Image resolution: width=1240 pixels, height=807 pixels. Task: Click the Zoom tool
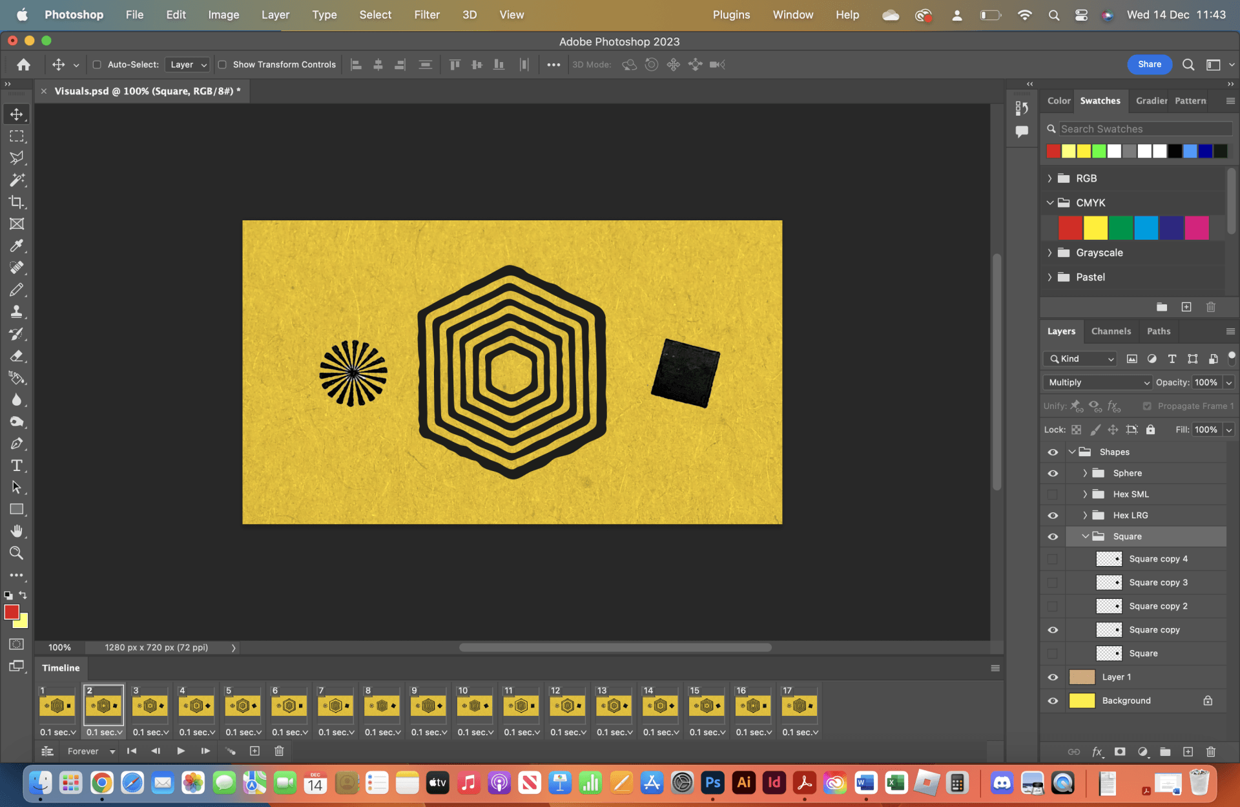[x=17, y=553]
